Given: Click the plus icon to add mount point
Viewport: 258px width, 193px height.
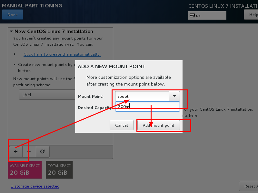Looking at the screenshot, I should [15, 152].
